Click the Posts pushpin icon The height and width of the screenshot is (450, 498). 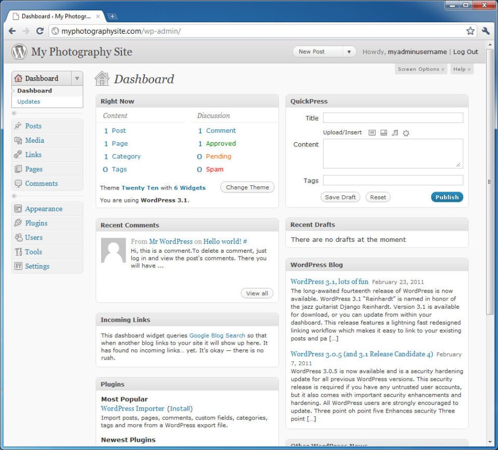[x=18, y=126]
